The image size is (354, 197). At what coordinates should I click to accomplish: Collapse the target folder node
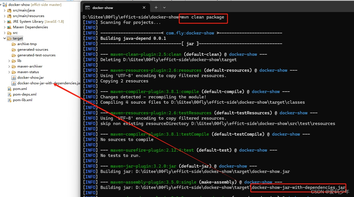(5, 38)
